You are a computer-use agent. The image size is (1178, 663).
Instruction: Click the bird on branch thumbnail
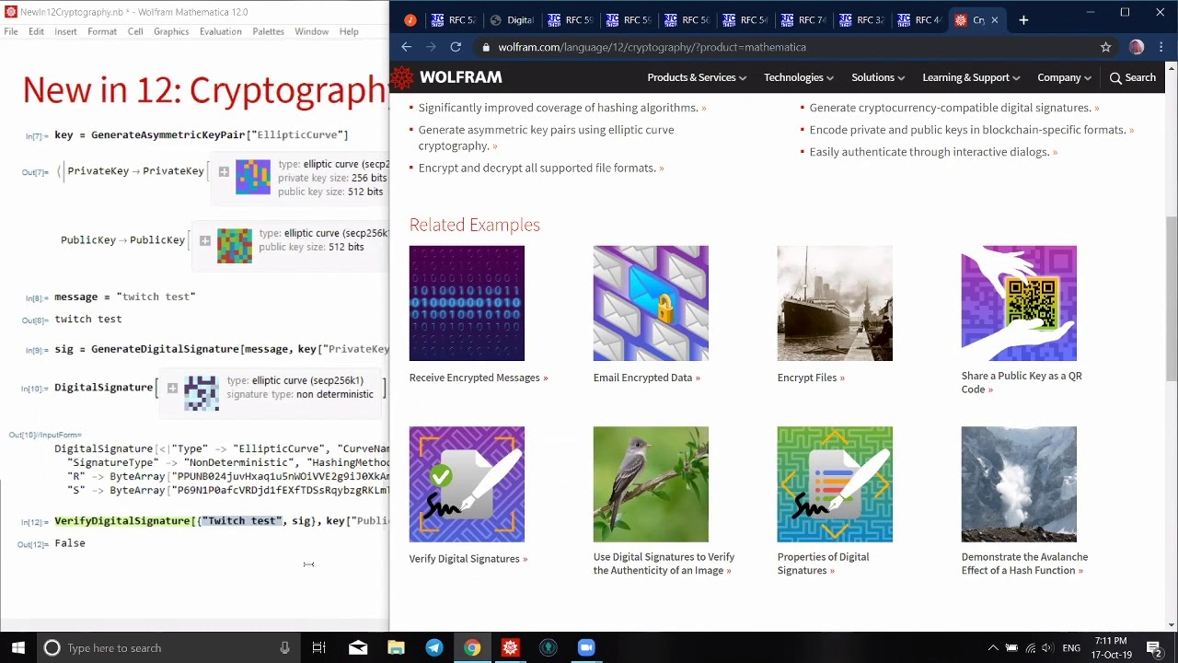(651, 484)
